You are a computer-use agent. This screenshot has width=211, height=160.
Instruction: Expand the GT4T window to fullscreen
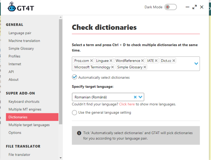[x=194, y=7]
